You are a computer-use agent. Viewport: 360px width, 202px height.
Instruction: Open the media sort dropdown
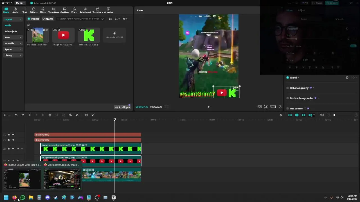[x=118, y=19]
